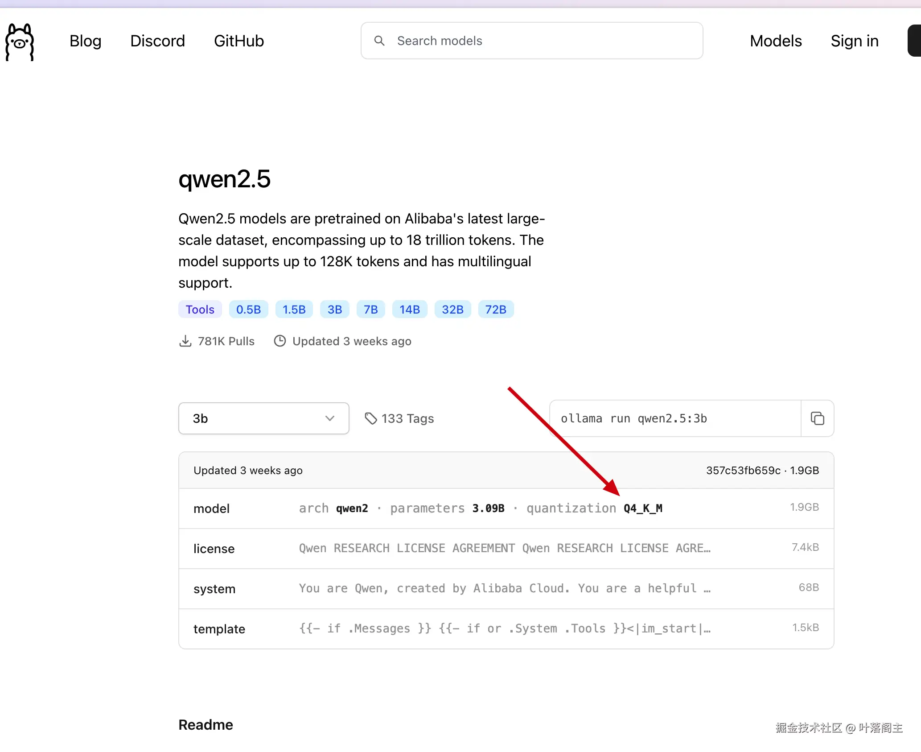The image size is (921, 752).
Task: Click the clock icon beside Updated
Action: click(280, 341)
